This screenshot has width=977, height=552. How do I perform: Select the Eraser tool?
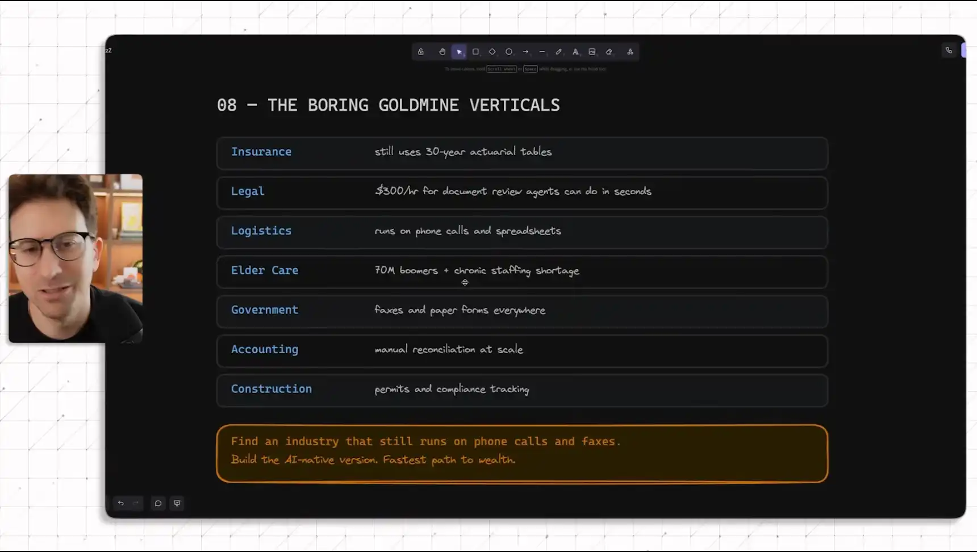[x=609, y=52]
